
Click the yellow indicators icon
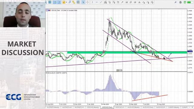(64, 2)
